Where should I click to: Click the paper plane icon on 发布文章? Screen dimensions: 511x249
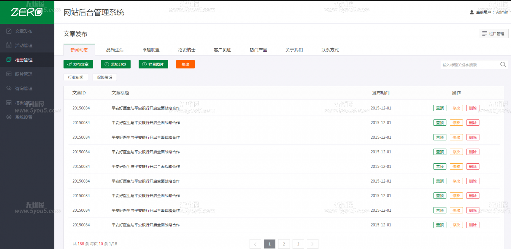69,64
